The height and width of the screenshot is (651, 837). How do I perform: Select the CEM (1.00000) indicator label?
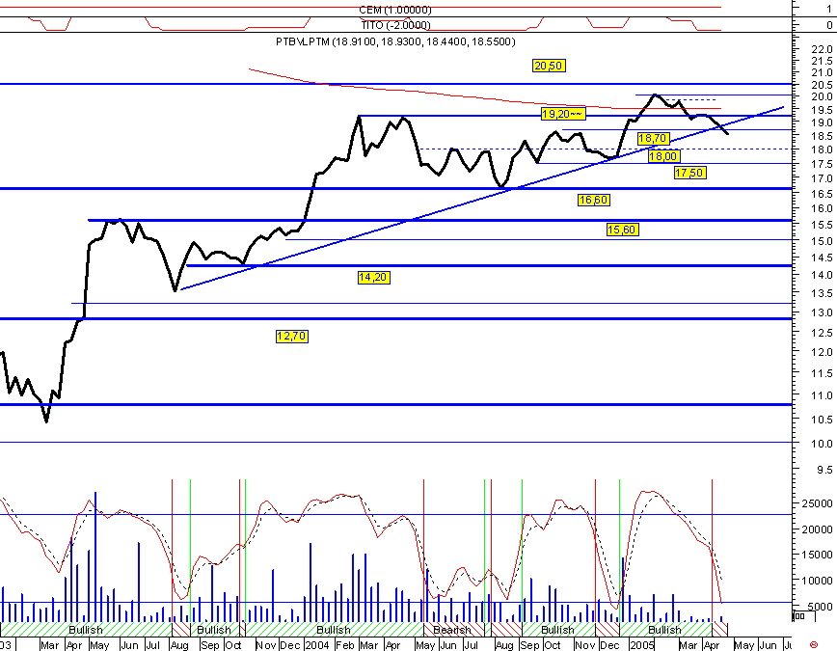(x=395, y=10)
